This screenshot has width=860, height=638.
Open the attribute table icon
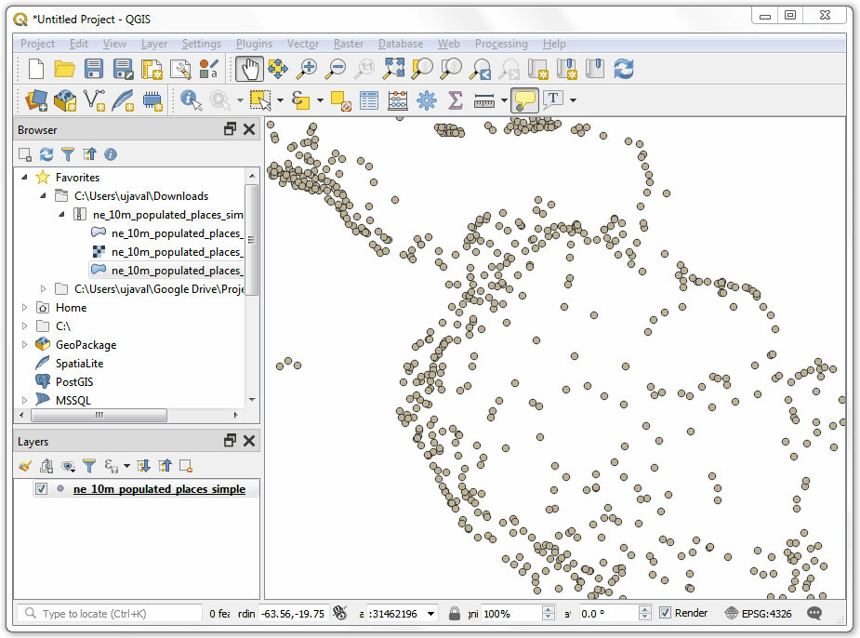(369, 100)
